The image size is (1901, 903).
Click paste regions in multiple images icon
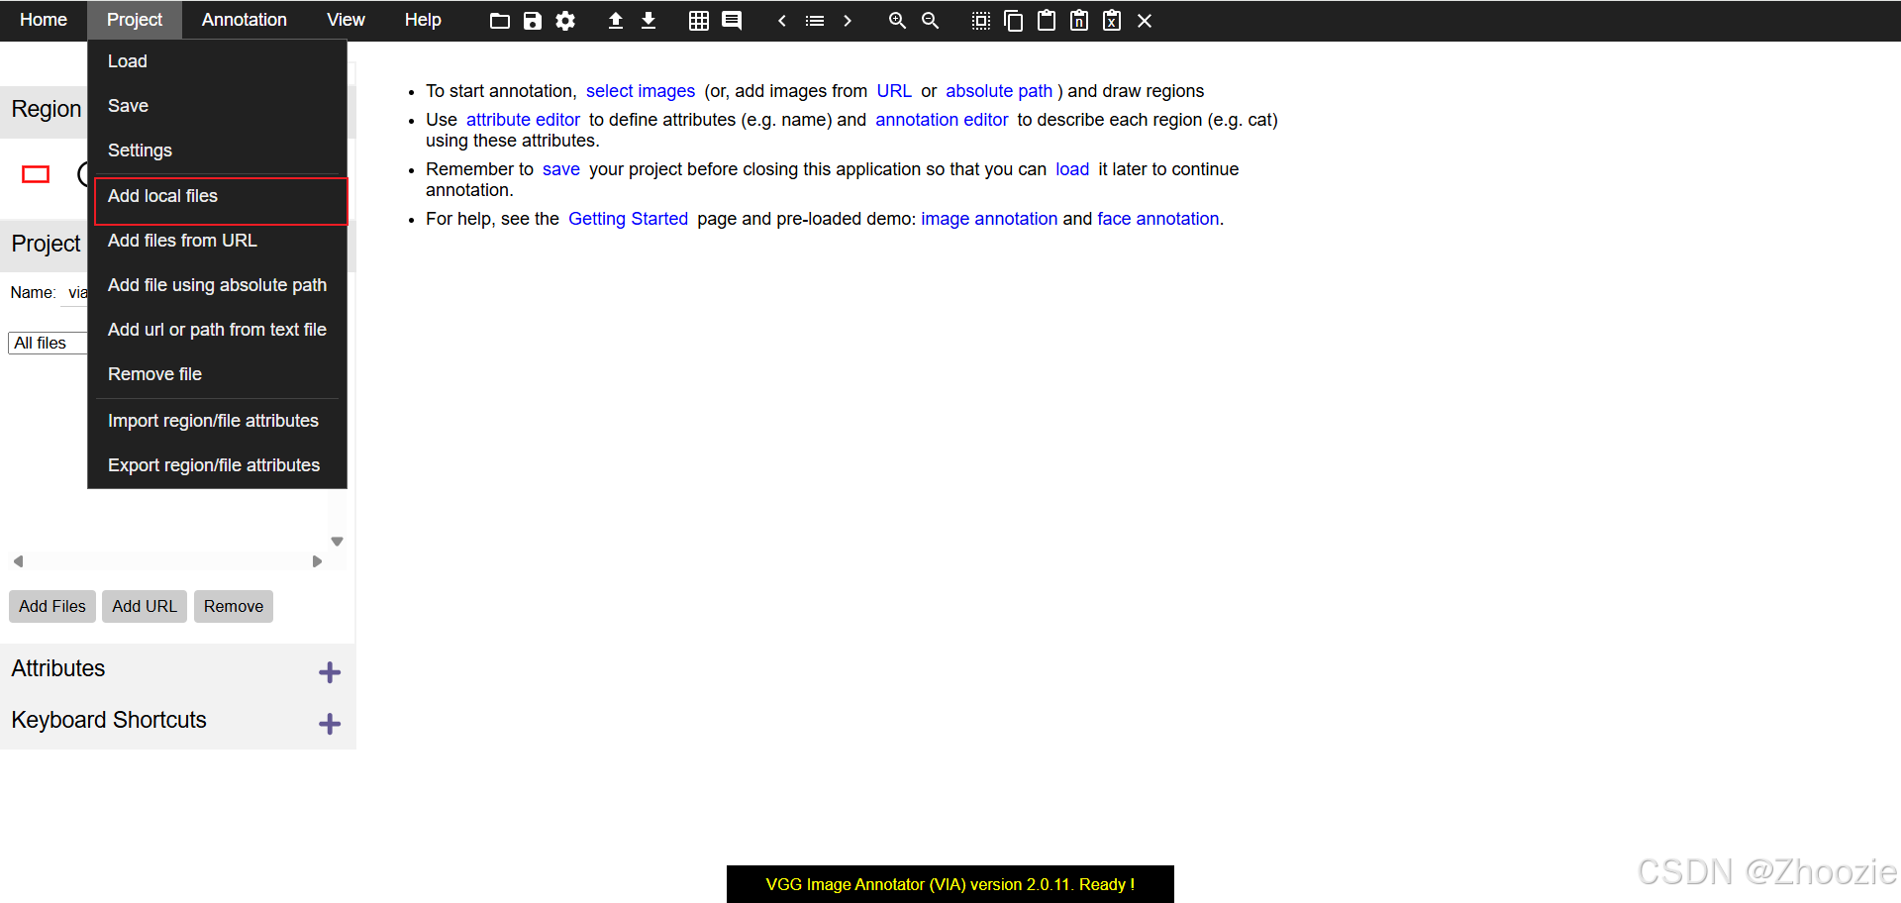pyautogui.click(x=1079, y=21)
